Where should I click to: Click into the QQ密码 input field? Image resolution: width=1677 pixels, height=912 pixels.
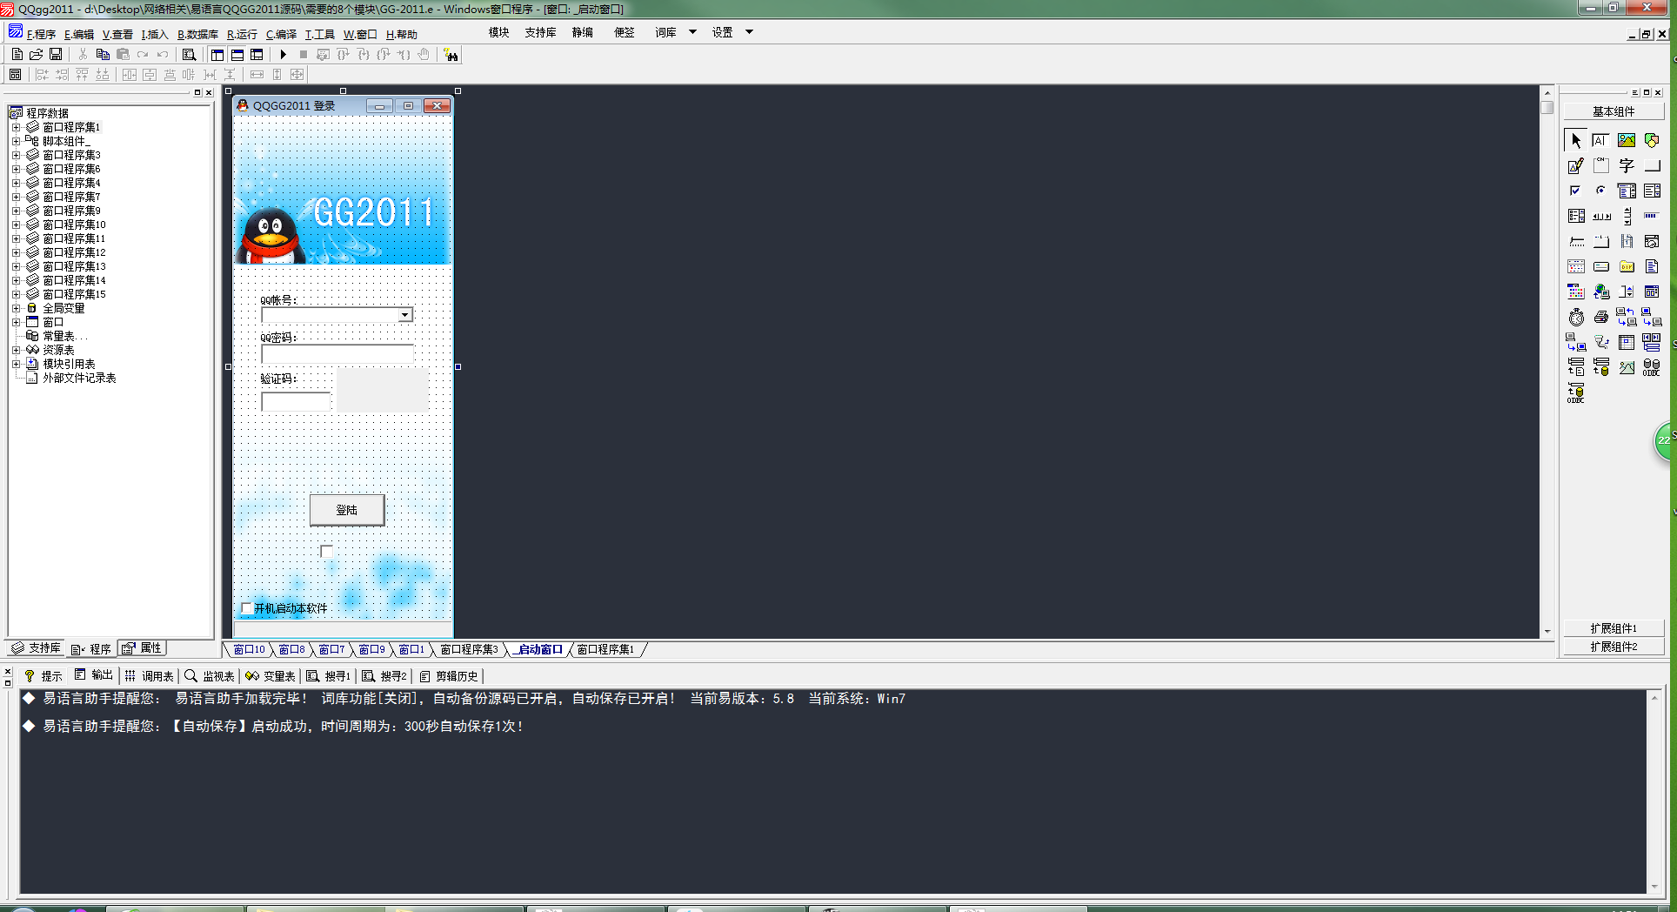tap(337, 353)
